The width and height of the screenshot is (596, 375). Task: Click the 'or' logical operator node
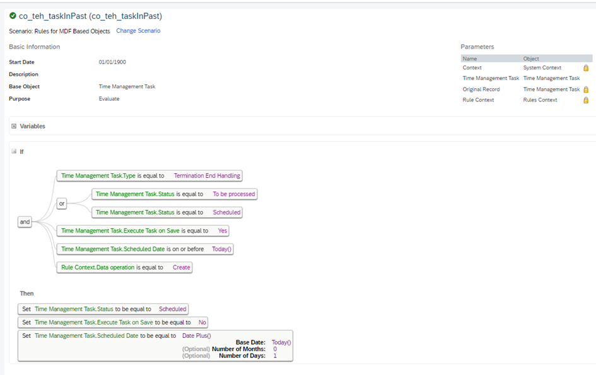coord(62,204)
